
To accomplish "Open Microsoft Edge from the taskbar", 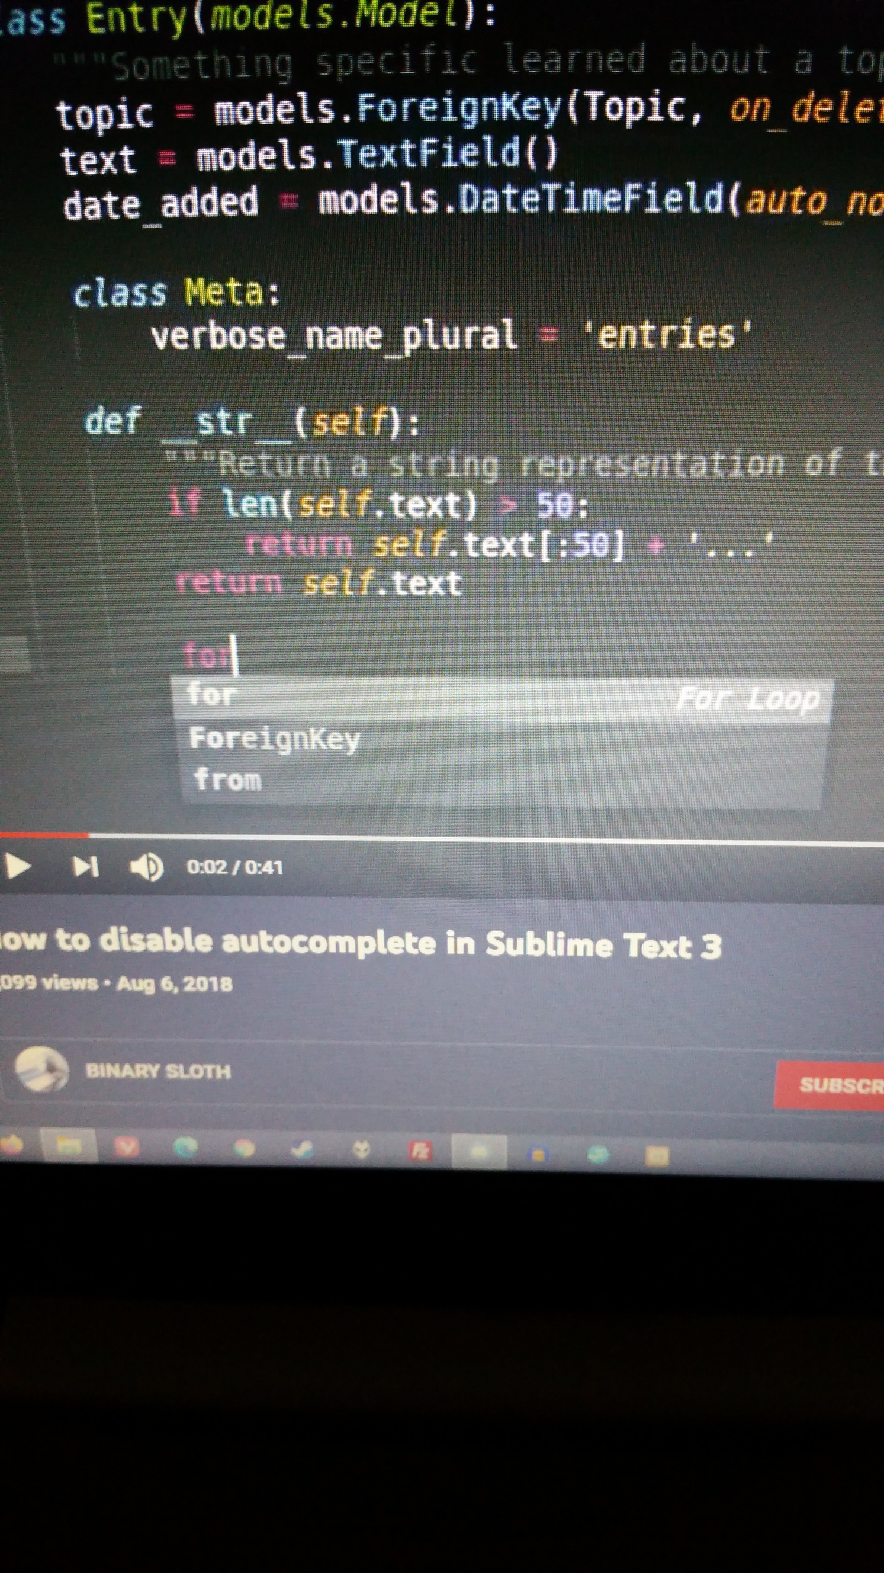I will pyautogui.click(x=185, y=1149).
